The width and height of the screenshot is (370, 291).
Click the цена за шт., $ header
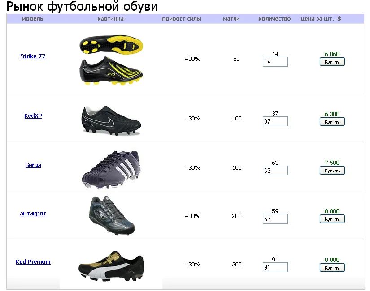click(x=321, y=19)
